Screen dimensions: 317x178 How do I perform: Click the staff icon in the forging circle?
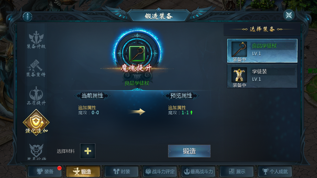click(x=137, y=53)
